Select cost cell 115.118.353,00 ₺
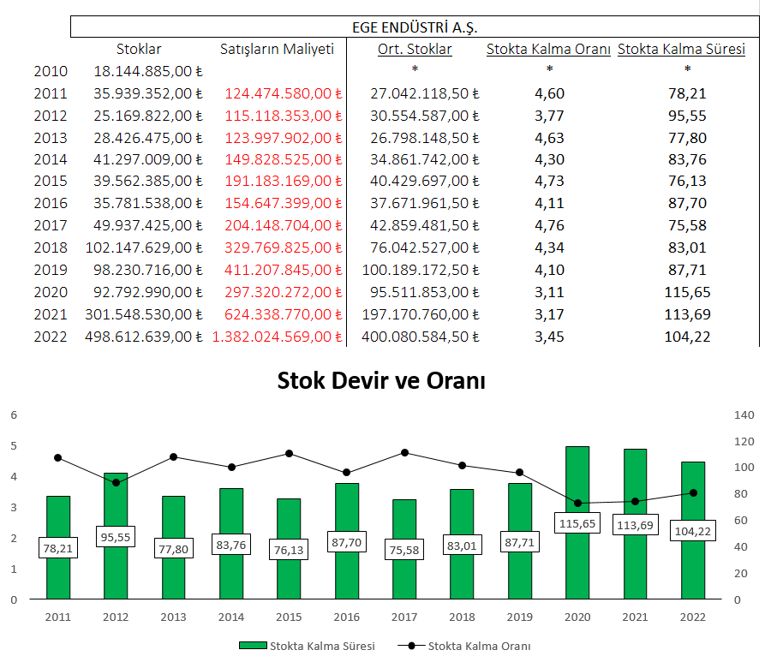The height and width of the screenshot is (656, 771). coord(284,116)
